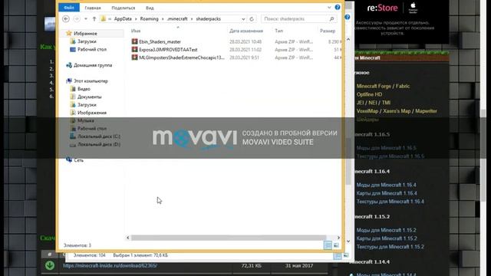Click the green download arrow icon
This screenshot has width=491, height=276.
[49, 265]
